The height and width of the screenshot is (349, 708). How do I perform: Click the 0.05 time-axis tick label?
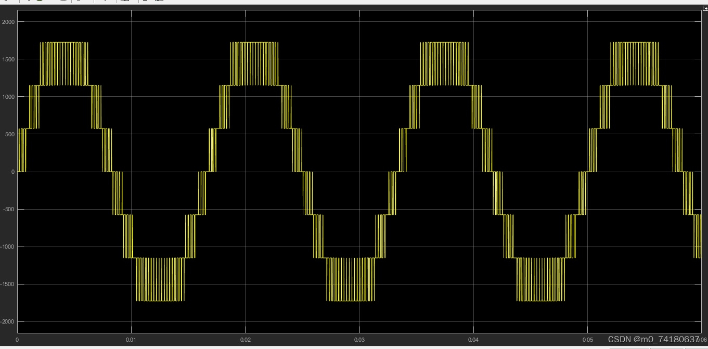tap(587, 340)
